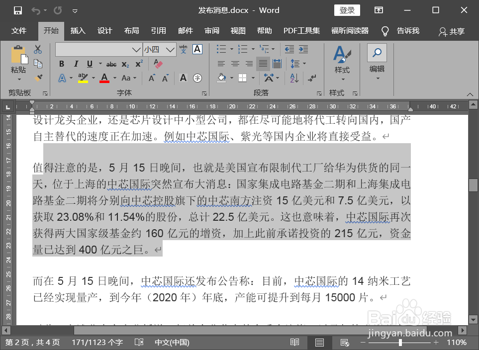Toggle superscript formatting
The image size is (479, 350).
point(139,64)
